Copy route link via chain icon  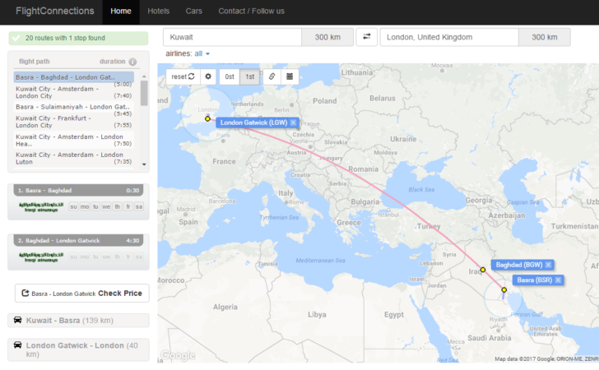point(272,76)
